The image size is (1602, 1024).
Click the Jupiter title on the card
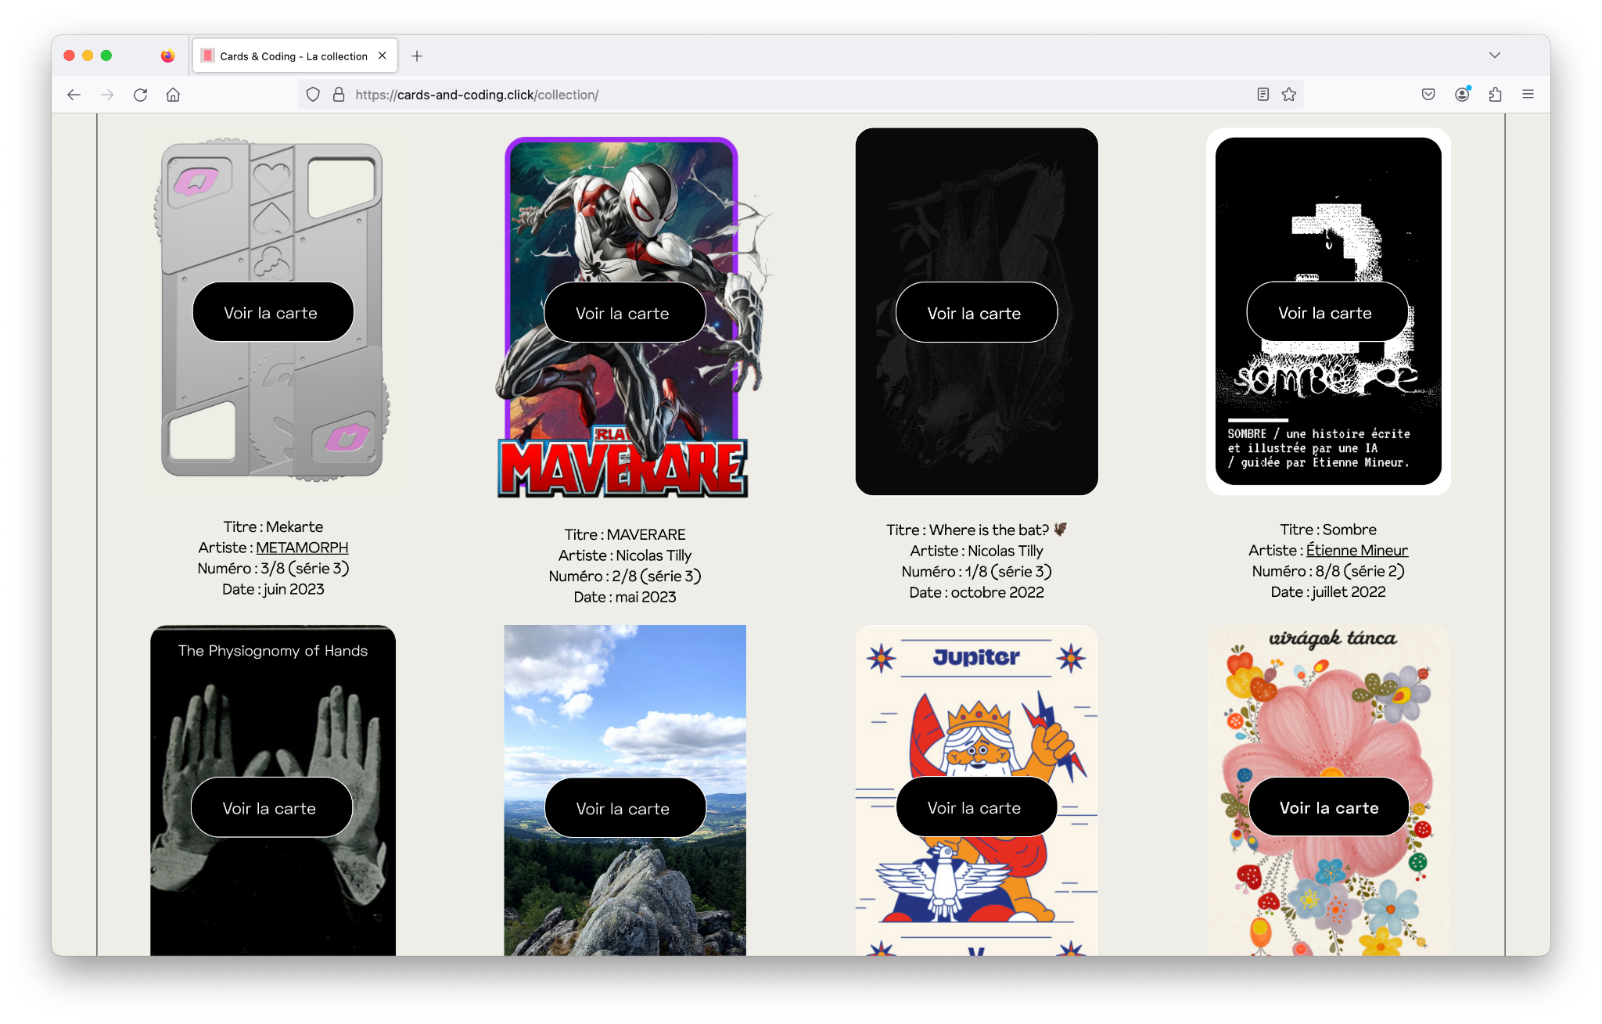pyautogui.click(x=976, y=657)
